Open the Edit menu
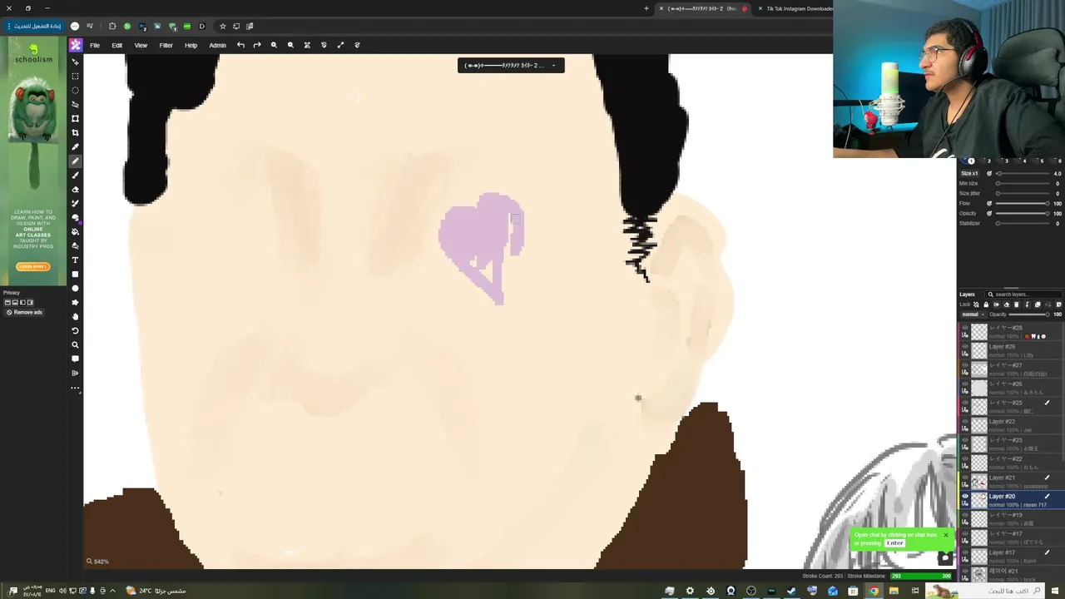This screenshot has width=1065, height=599. pyautogui.click(x=117, y=45)
